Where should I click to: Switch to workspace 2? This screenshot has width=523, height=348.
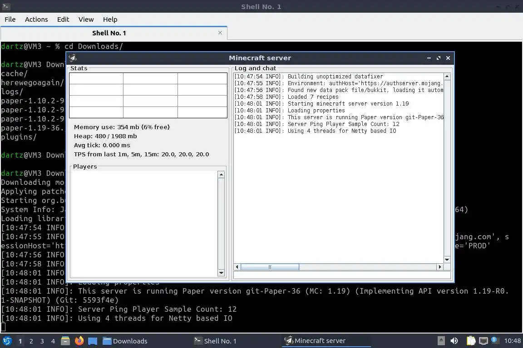pos(31,341)
